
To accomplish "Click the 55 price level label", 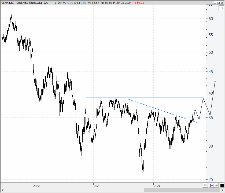I will click(x=211, y=35).
